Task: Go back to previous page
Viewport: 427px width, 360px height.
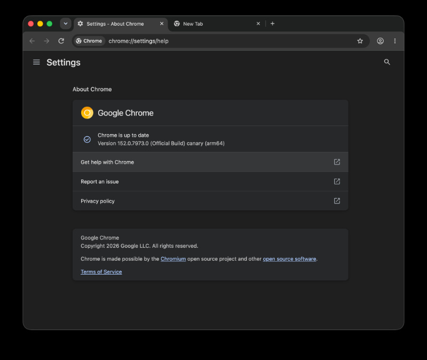Action: point(32,41)
